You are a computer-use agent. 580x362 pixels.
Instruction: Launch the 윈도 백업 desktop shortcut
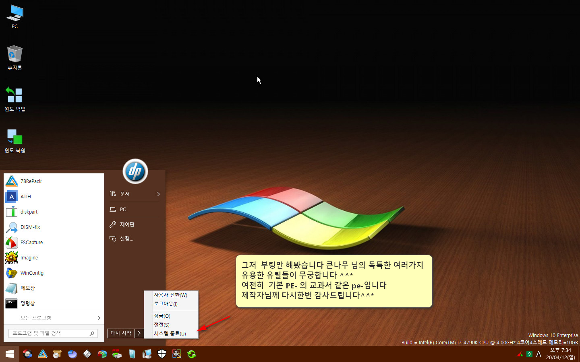(x=15, y=99)
